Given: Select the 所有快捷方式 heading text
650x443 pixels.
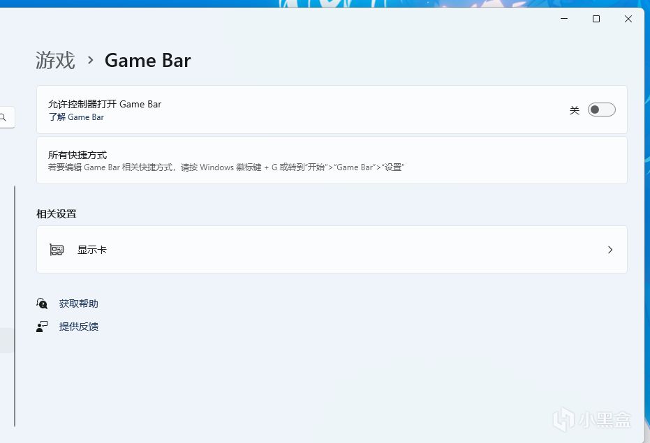Looking at the screenshot, I should (77, 155).
